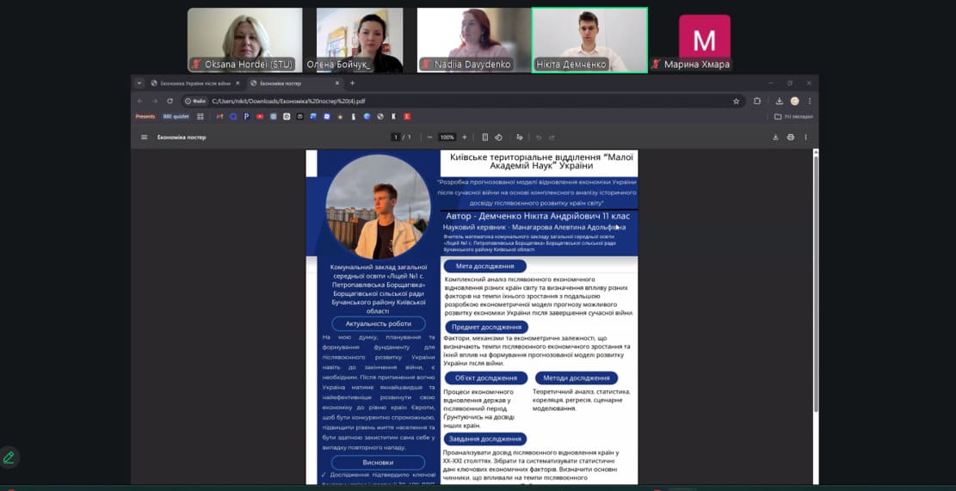
Task: Select Нікіта Демченко's video thumbnail
Action: (589, 40)
